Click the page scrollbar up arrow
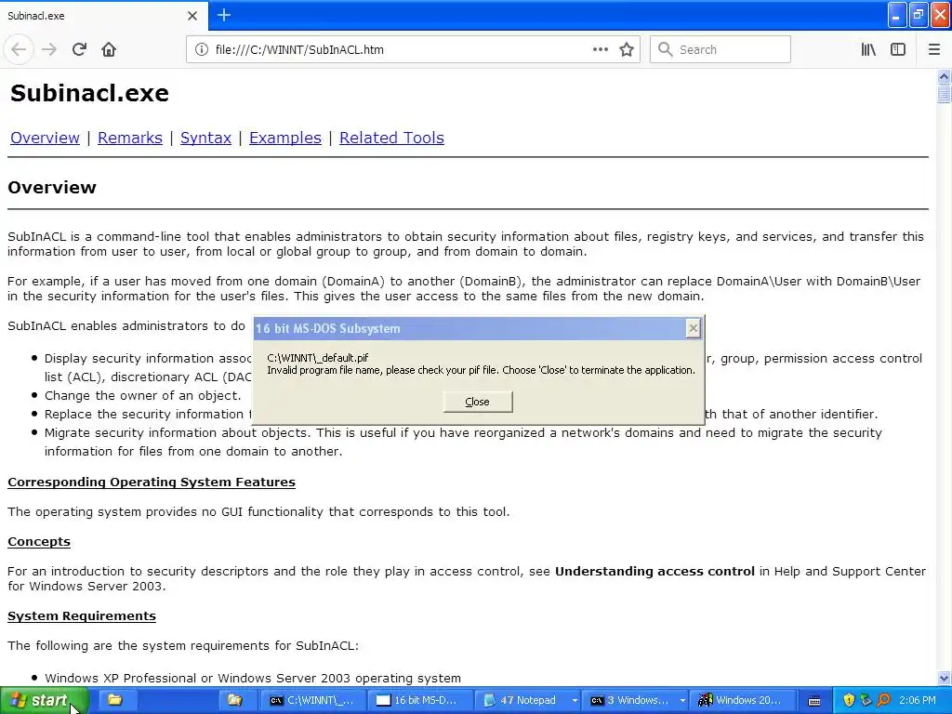 tap(944, 76)
